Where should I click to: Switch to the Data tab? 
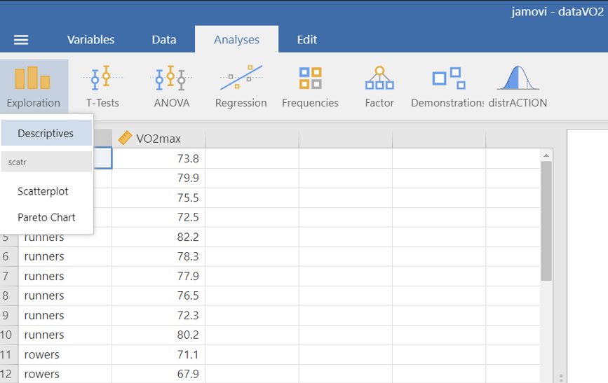(x=164, y=40)
